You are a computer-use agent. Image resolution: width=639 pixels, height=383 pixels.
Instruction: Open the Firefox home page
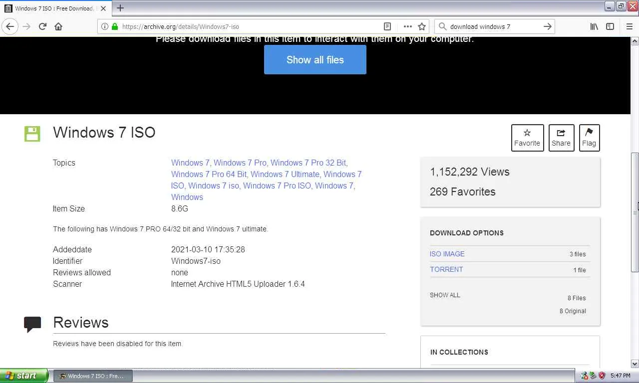58,27
